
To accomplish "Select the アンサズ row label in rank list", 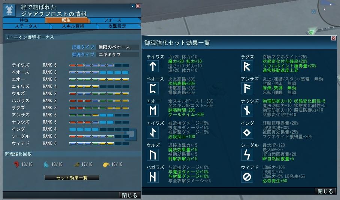I will 20,115.
